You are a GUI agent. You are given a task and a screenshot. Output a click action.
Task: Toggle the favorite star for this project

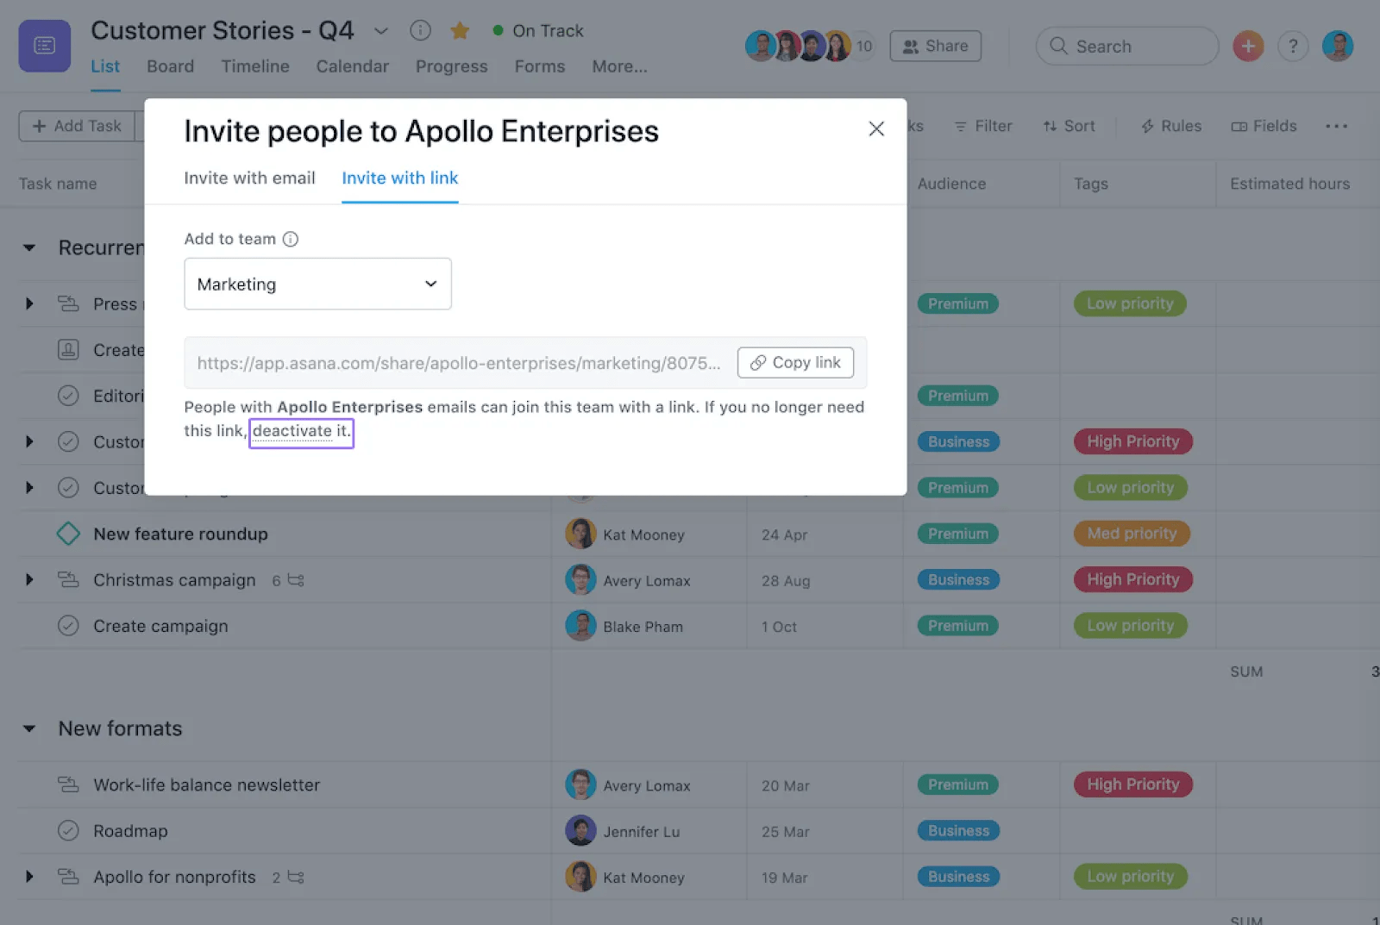click(460, 31)
